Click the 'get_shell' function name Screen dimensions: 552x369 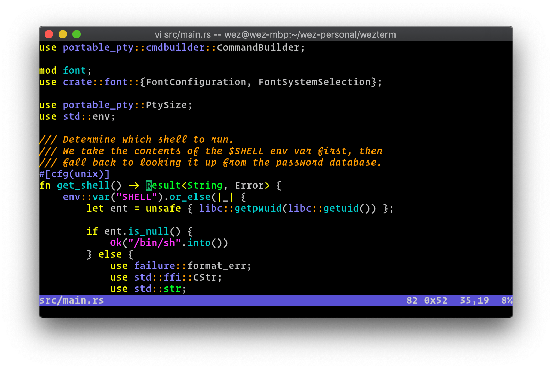(83, 185)
